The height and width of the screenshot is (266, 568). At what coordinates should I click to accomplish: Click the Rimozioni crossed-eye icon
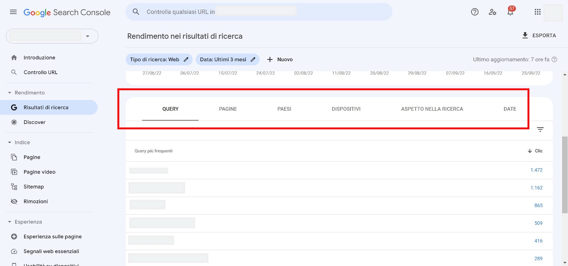point(14,201)
